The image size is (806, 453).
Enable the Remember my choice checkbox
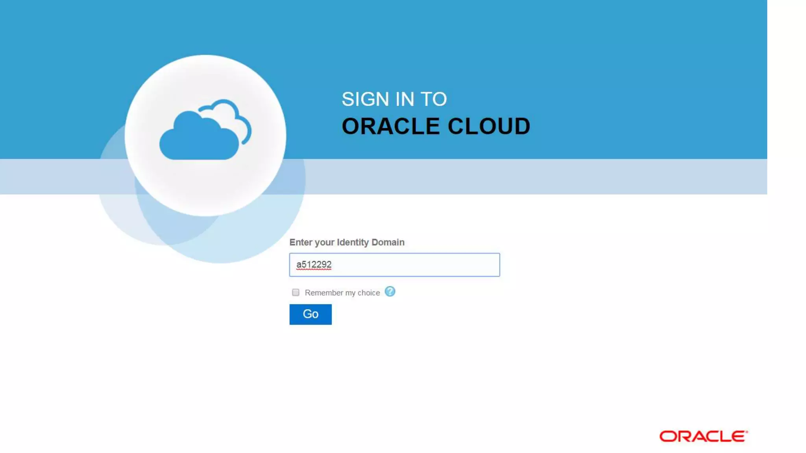coord(296,293)
